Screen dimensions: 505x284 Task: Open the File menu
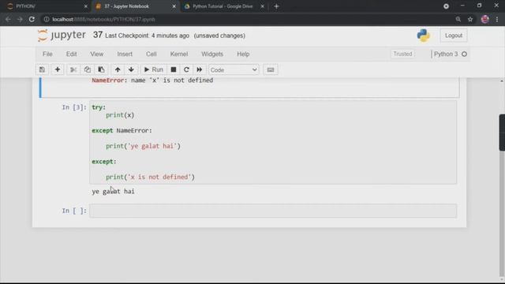(x=47, y=54)
